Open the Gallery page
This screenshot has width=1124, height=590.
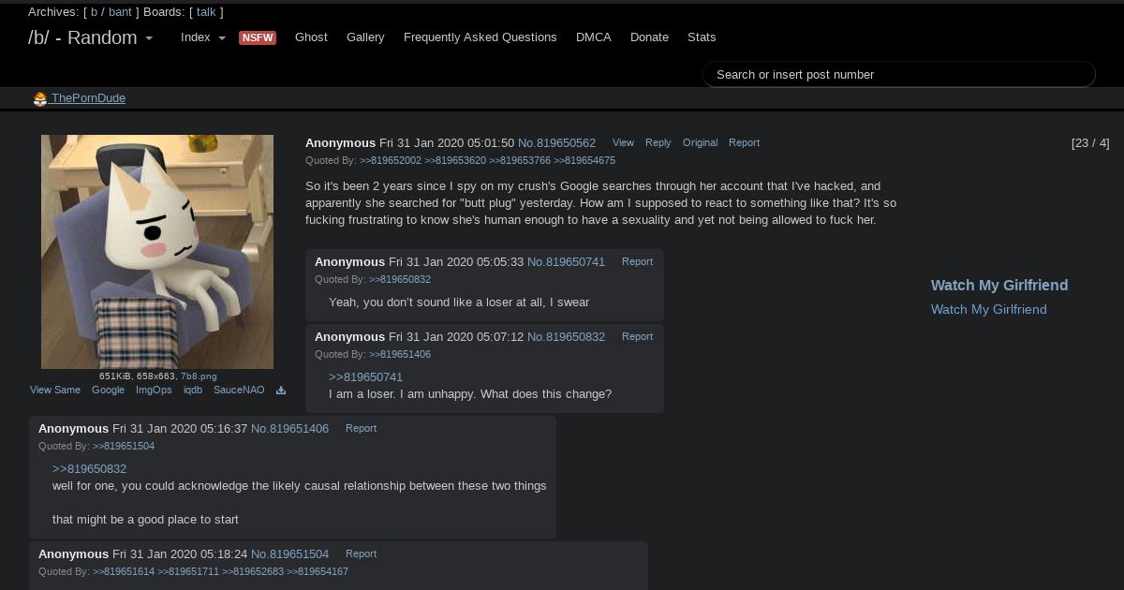point(365,37)
